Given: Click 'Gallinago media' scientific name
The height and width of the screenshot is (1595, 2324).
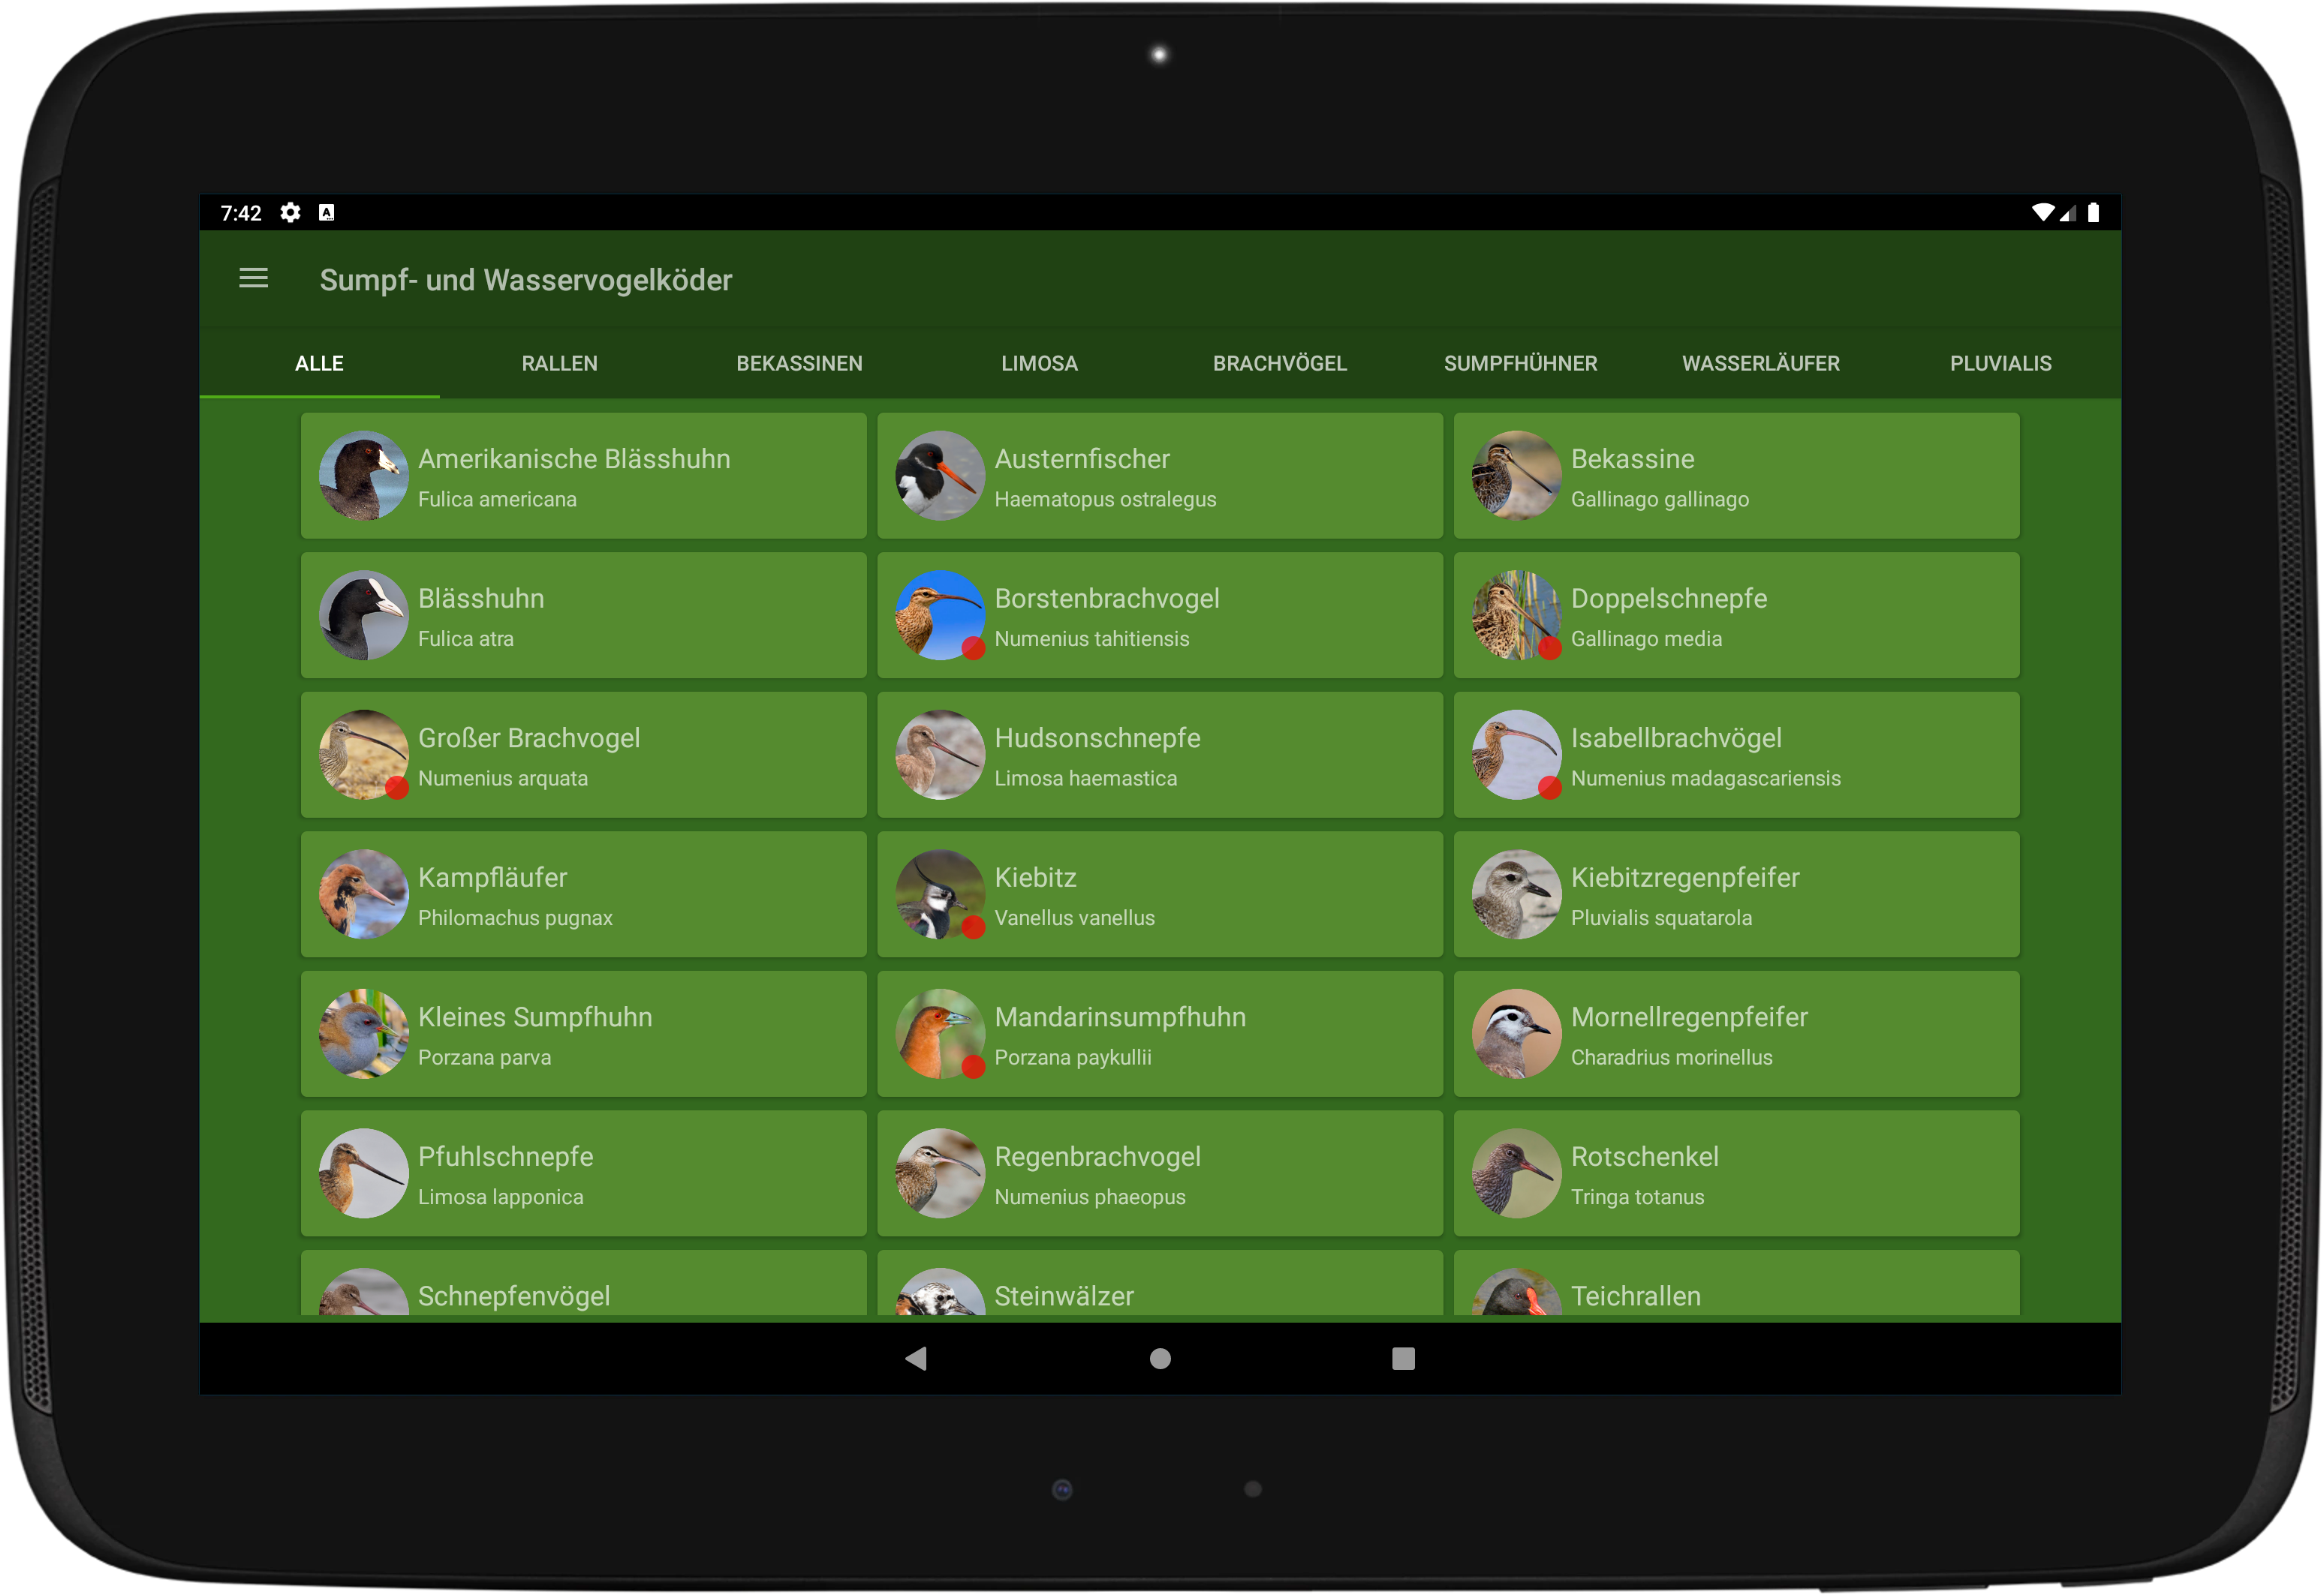Looking at the screenshot, I should click(1646, 638).
